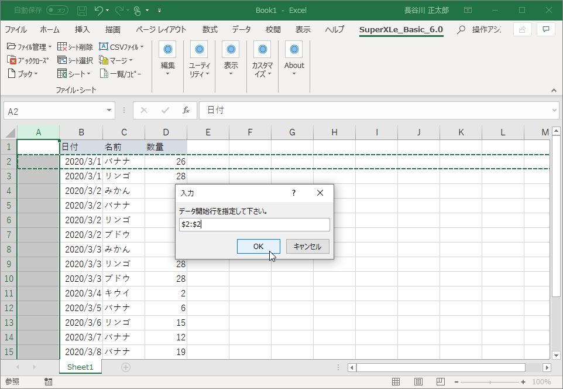This screenshot has width=563, height=389.
Task: Click the macro record status icon
Action: tap(48, 382)
